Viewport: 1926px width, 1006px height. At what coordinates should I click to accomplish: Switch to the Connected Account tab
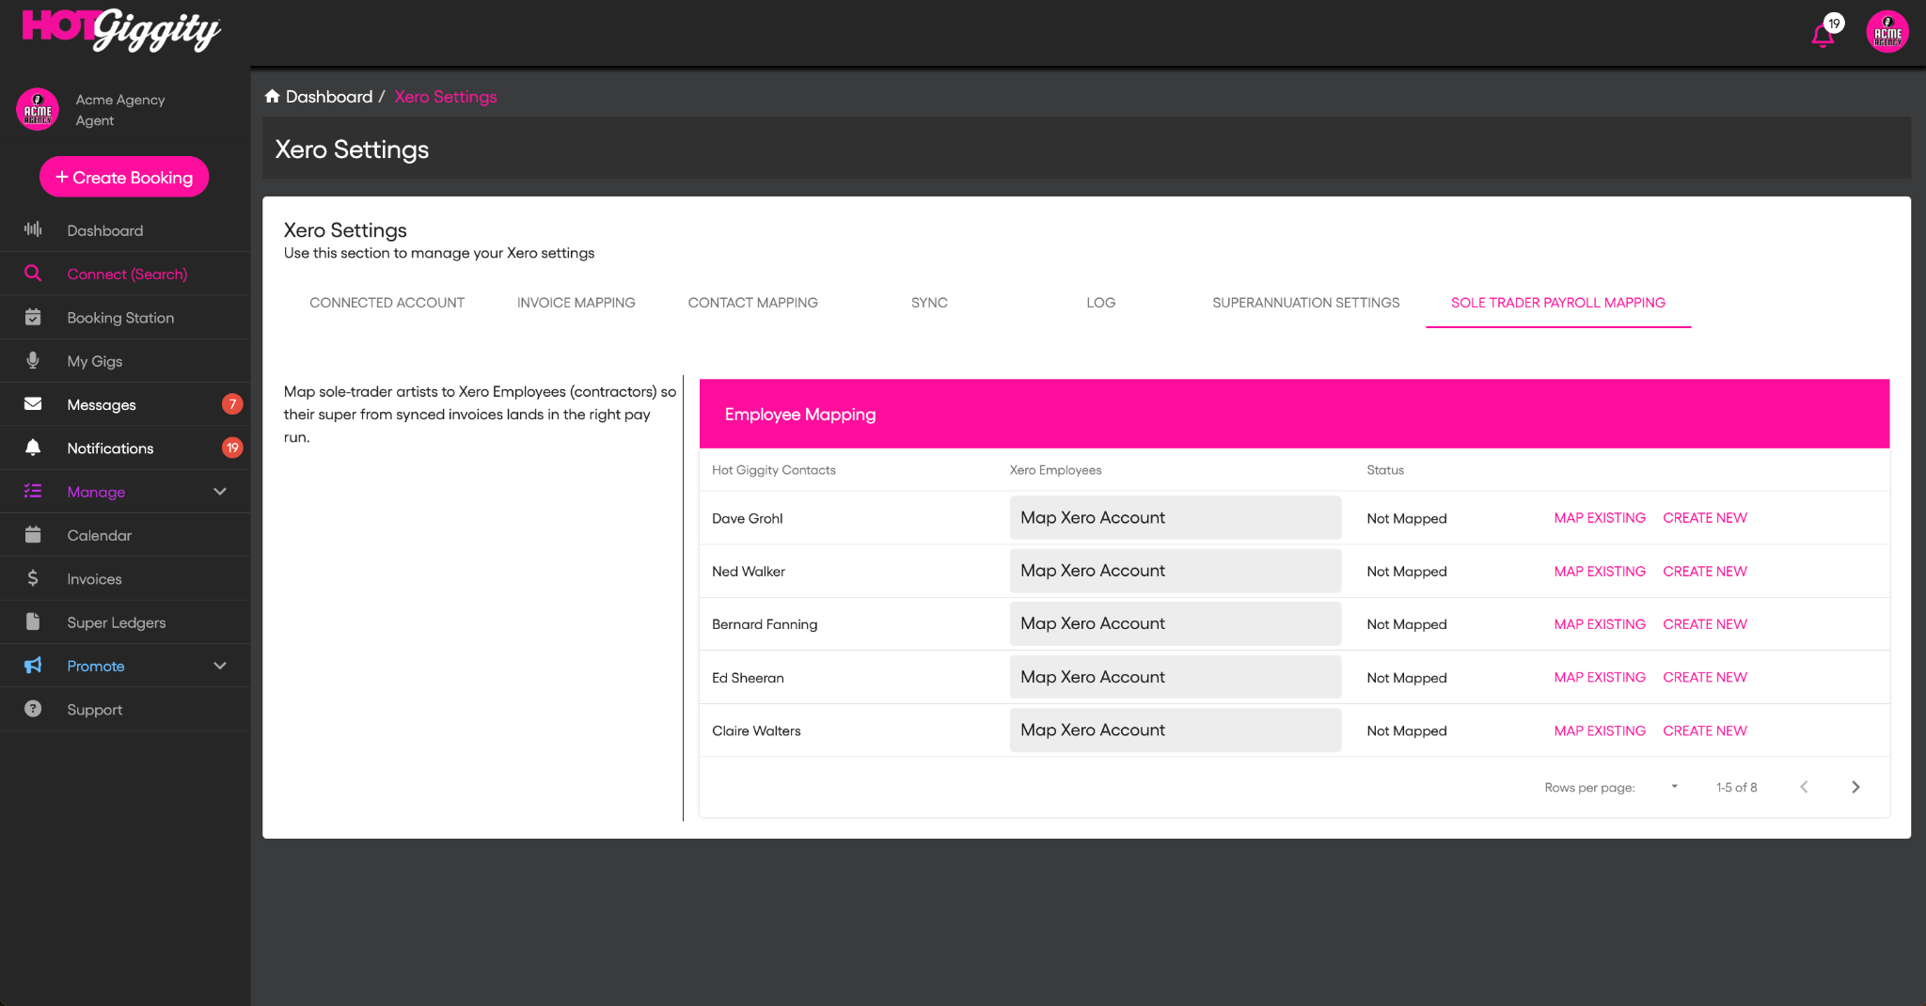click(x=387, y=303)
